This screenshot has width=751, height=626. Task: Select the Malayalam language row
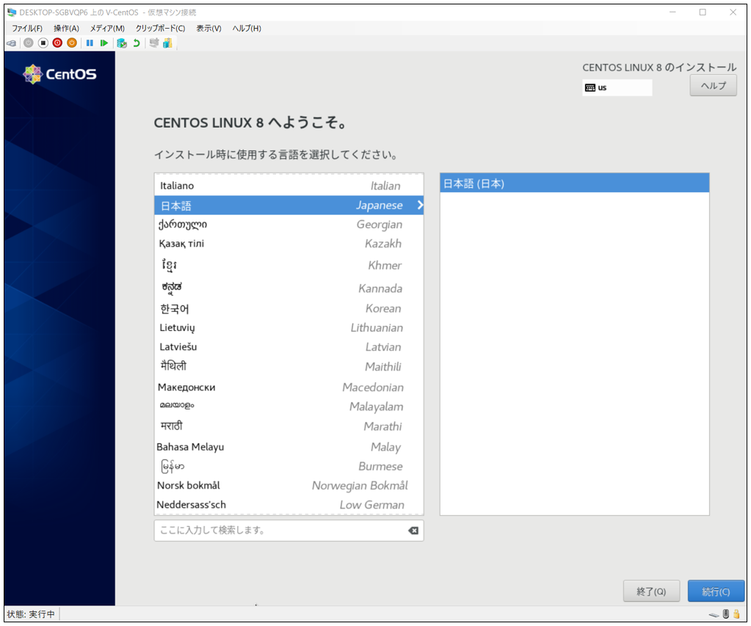point(289,407)
